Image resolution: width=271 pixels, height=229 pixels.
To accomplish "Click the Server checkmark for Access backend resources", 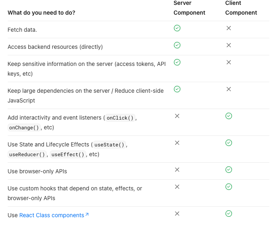I will pyautogui.click(x=177, y=45).
